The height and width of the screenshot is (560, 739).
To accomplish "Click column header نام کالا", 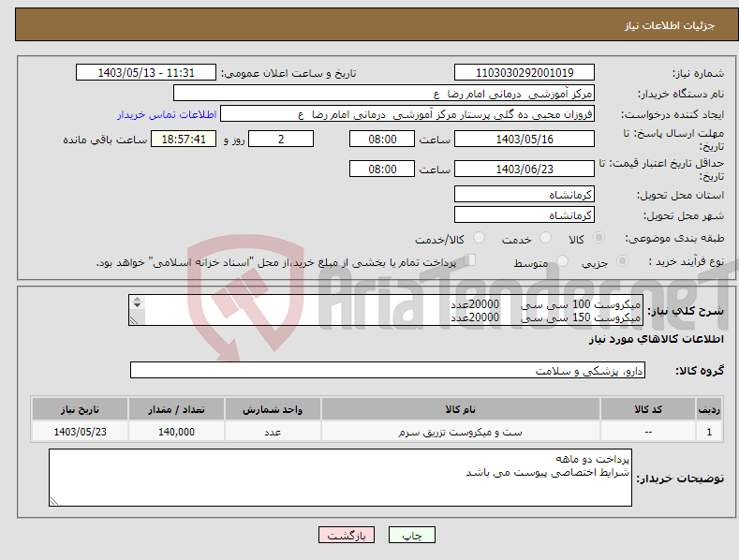I will click(461, 409).
